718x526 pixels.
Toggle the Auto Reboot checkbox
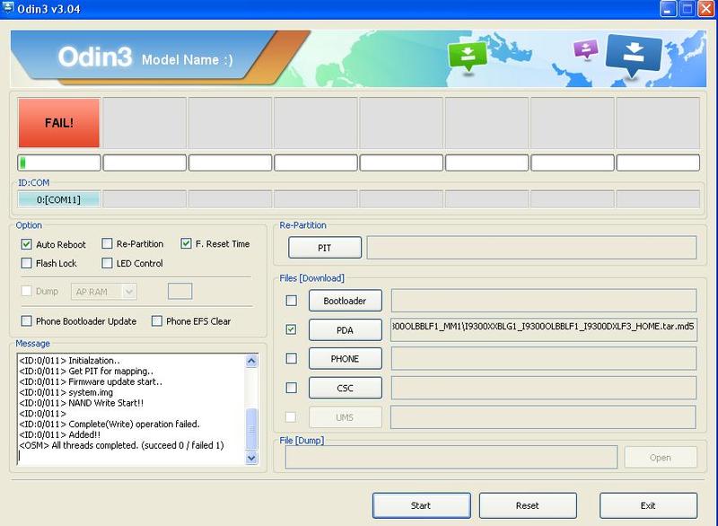tap(27, 244)
